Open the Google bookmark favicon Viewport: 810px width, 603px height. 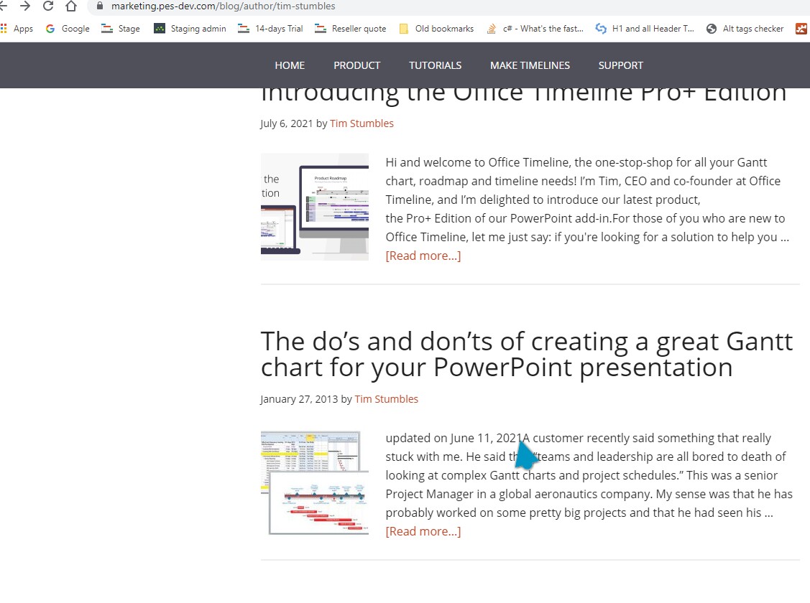(50, 28)
